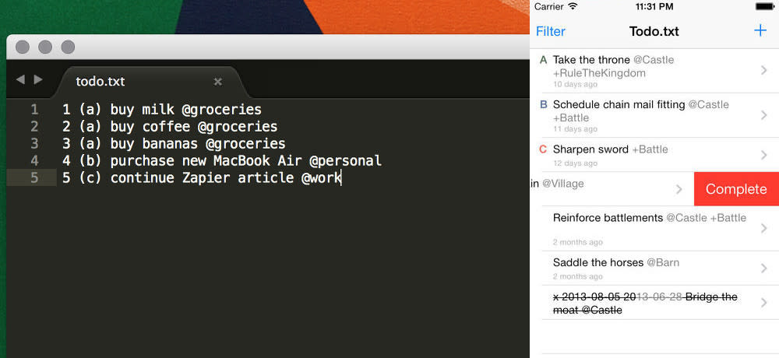This screenshot has height=358, width=779.
Task: Close the todo.txt tab with x
Action: pos(217,82)
